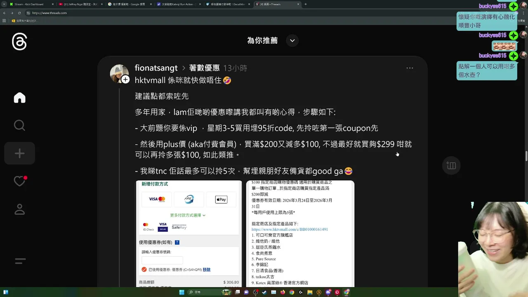Open Discord from taskbar

[x=328, y=292]
